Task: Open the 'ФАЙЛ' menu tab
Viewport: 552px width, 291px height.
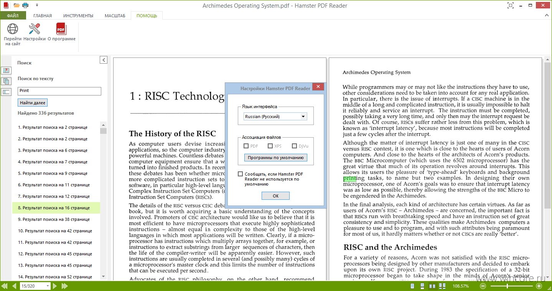Action: coord(13,16)
